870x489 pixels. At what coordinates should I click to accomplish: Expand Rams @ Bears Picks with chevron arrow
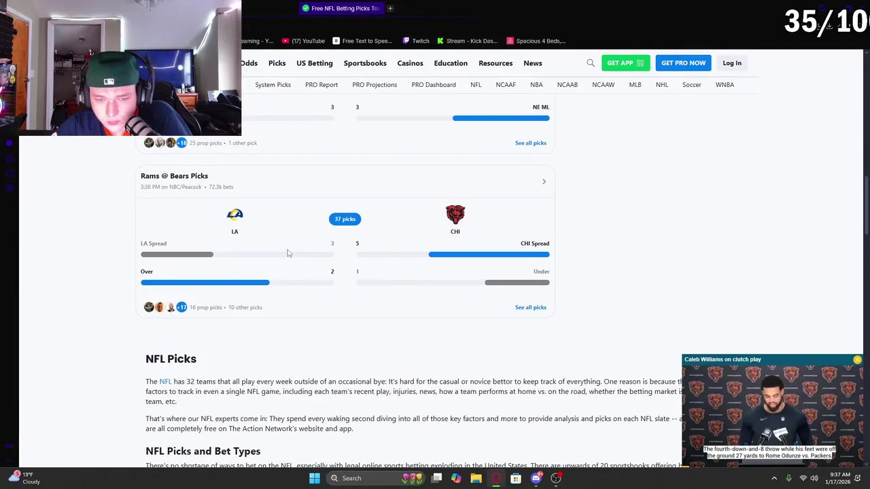coord(544,181)
